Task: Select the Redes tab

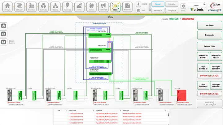Action: coord(115,6)
